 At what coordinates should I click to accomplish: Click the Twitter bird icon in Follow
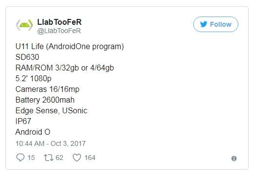[203, 24]
